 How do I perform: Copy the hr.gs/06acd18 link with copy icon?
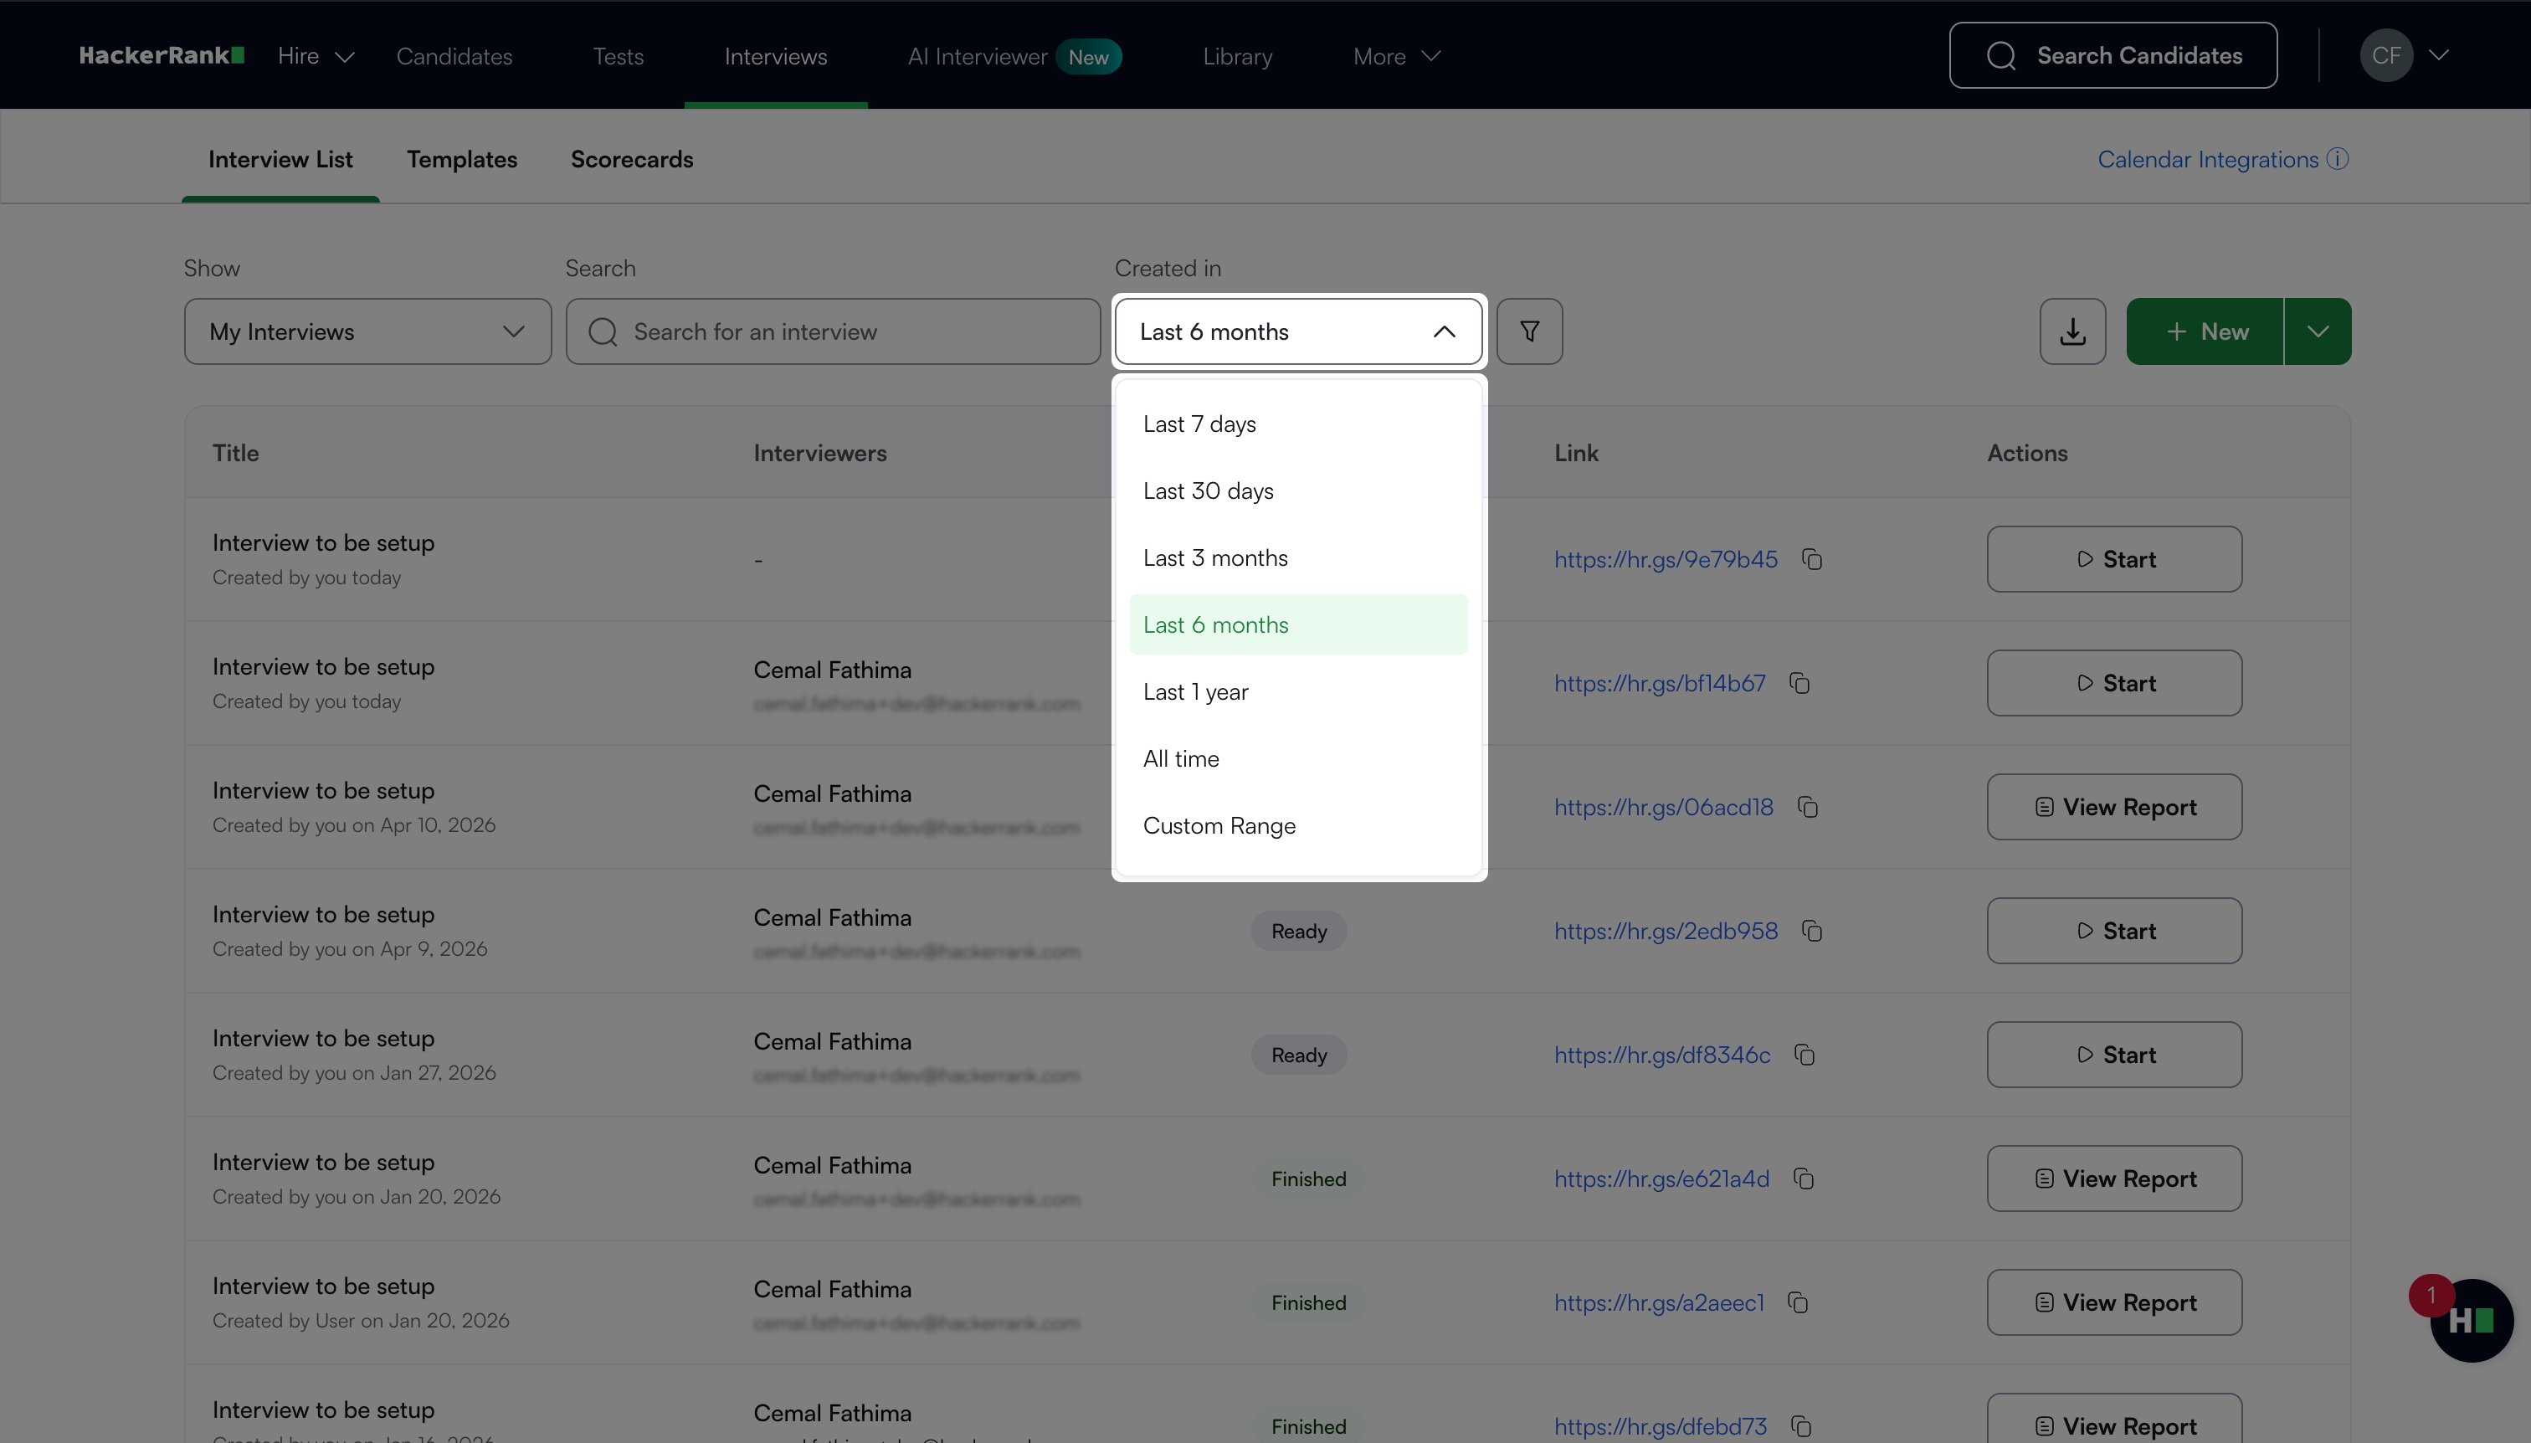(1808, 807)
